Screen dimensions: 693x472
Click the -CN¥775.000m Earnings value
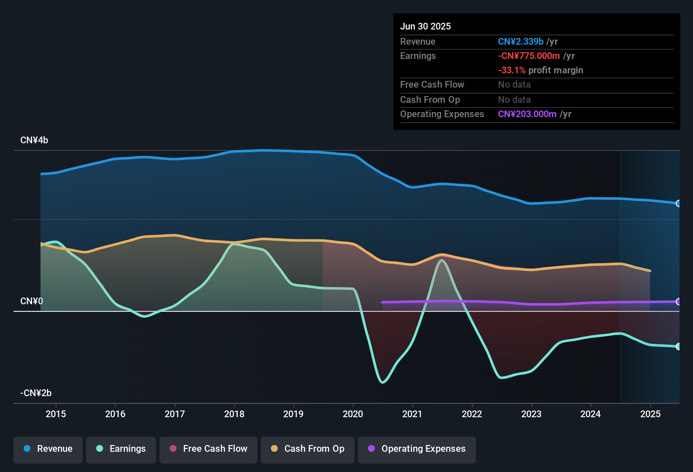coord(529,56)
